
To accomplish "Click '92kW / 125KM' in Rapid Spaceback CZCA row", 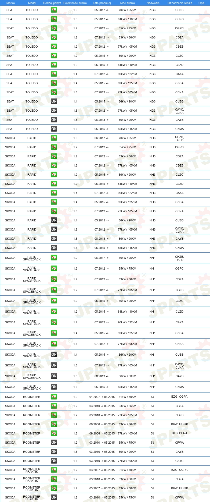I will (128, 333).
